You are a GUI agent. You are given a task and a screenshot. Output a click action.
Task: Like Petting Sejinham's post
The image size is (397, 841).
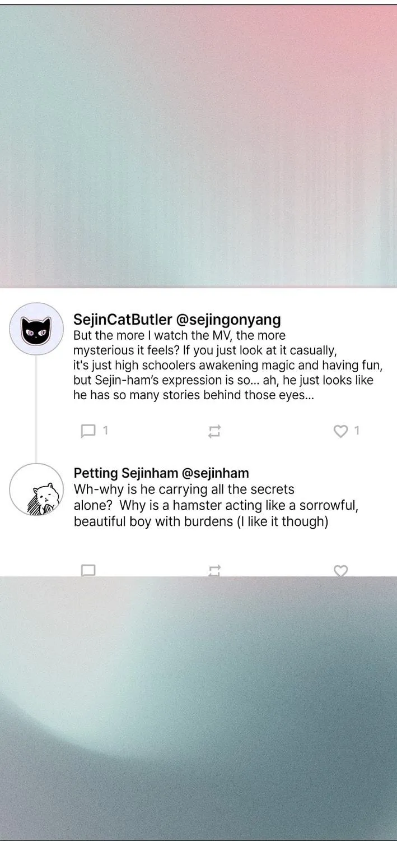(x=340, y=570)
